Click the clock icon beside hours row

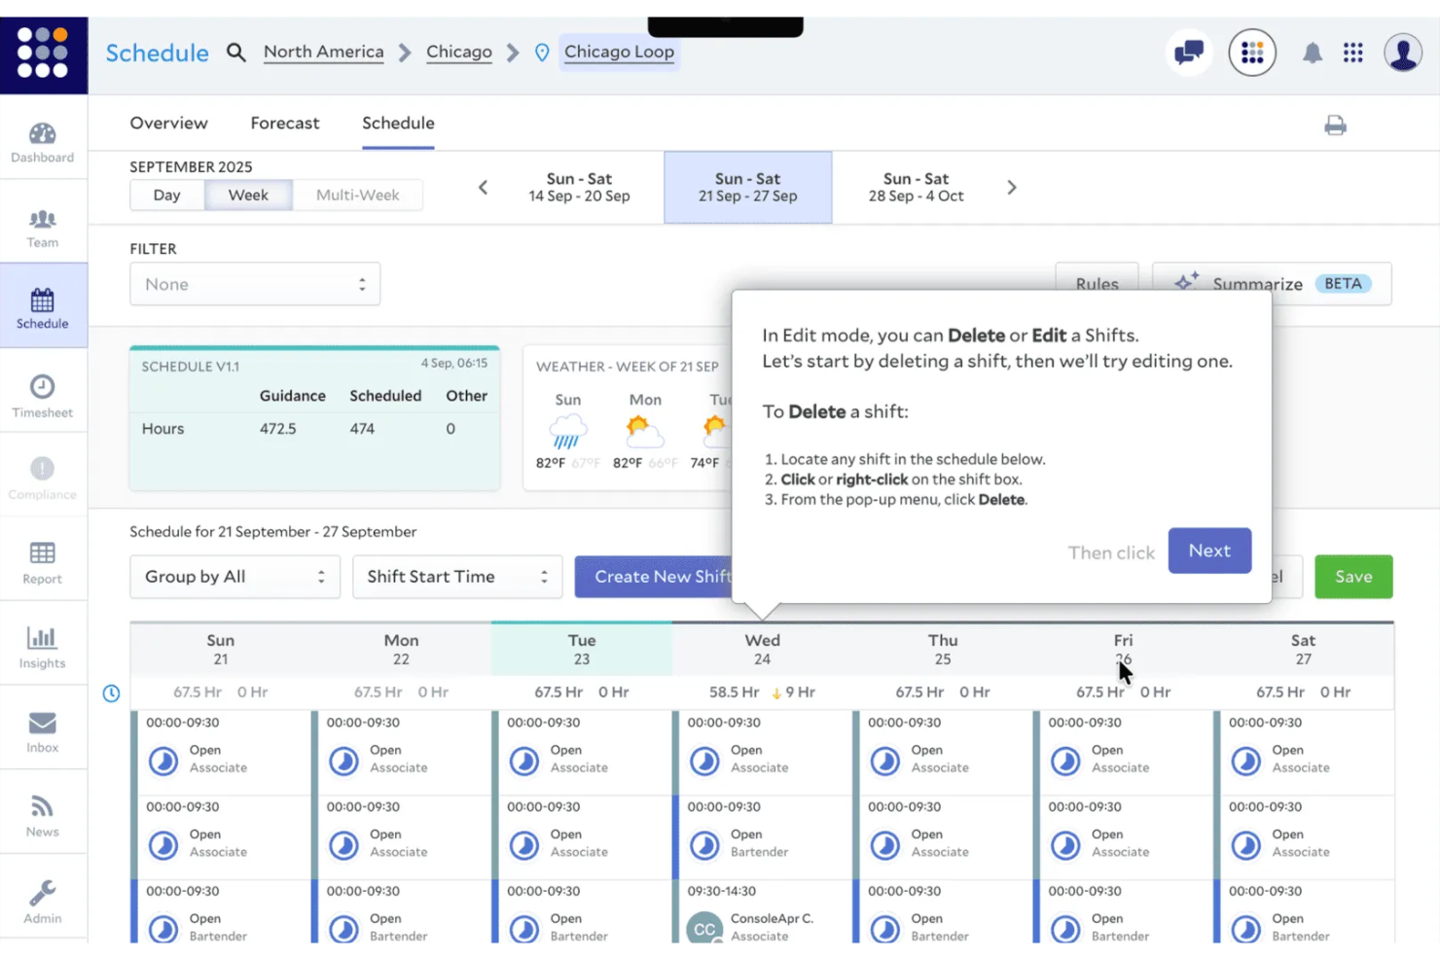click(112, 693)
